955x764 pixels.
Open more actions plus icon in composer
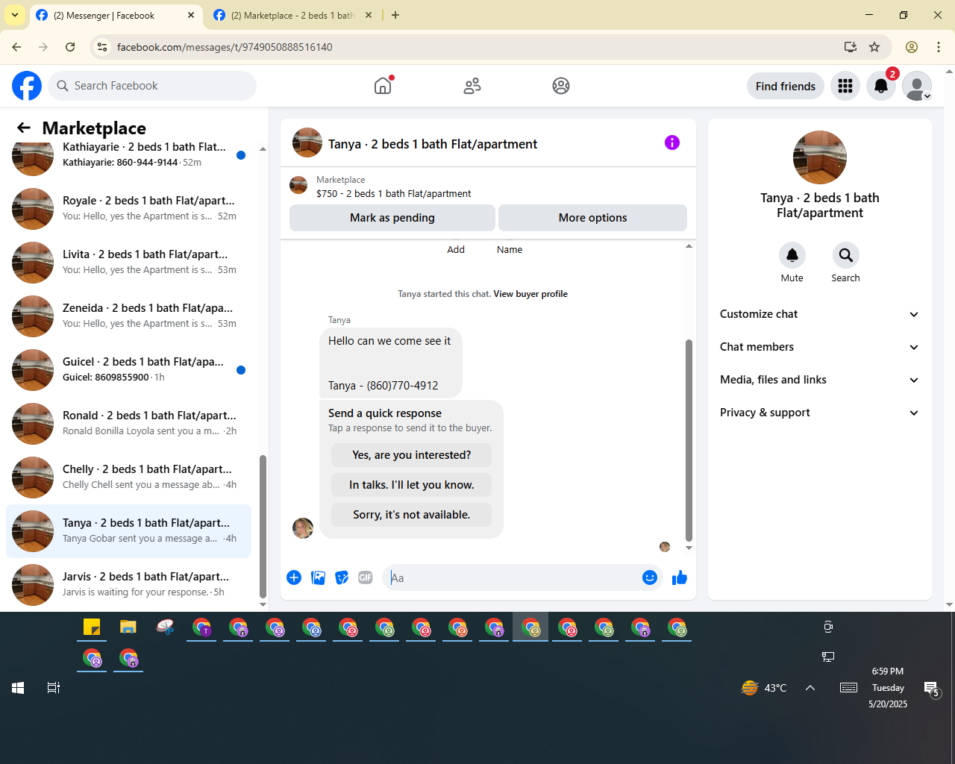(294, 577)
